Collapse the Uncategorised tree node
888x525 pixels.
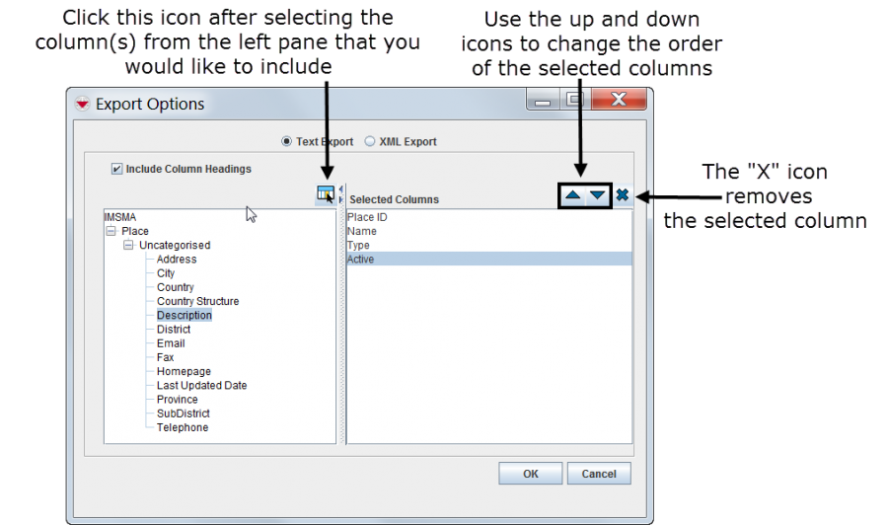[129, 245]
